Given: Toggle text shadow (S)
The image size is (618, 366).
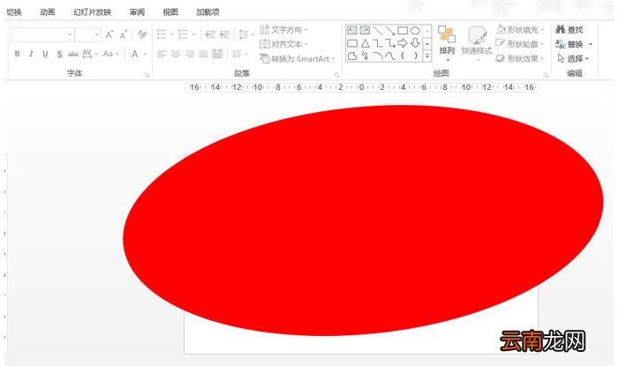Looking at the screenshot, I should [x=59, y=54].
